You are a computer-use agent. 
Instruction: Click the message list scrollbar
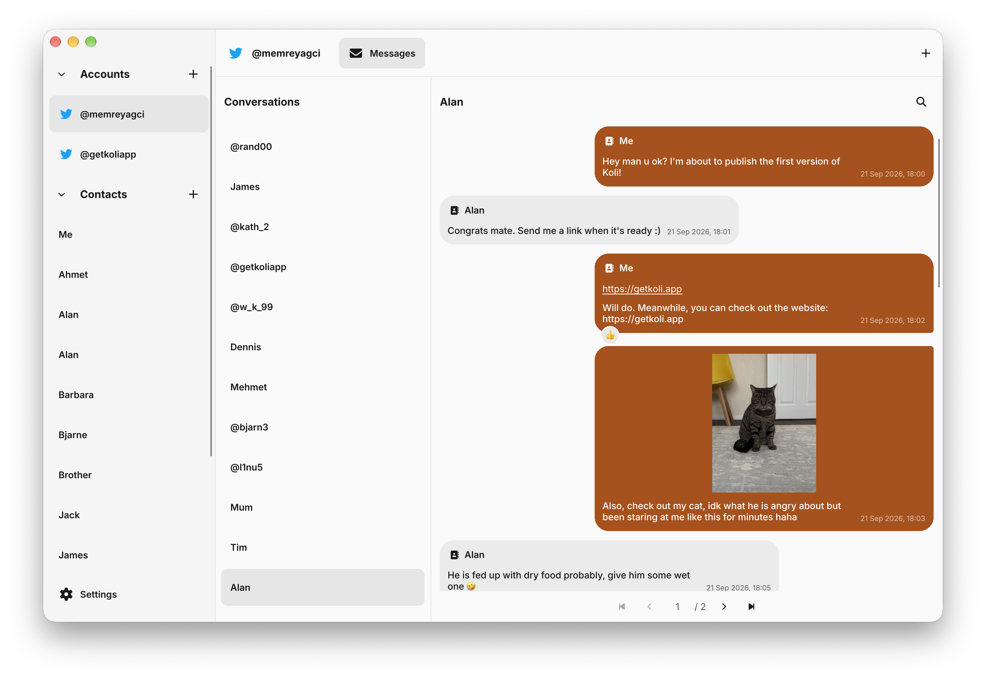939,213
